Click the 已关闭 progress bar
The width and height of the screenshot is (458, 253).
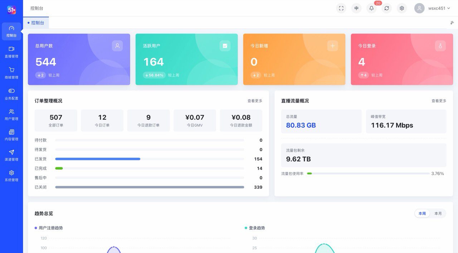pos(150,187)
